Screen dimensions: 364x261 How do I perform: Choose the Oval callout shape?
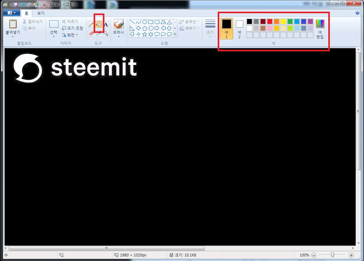point(163,34)
